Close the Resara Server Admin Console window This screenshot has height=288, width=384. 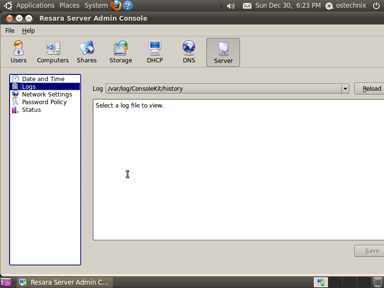pyautogui.click(x=9, y=18)
